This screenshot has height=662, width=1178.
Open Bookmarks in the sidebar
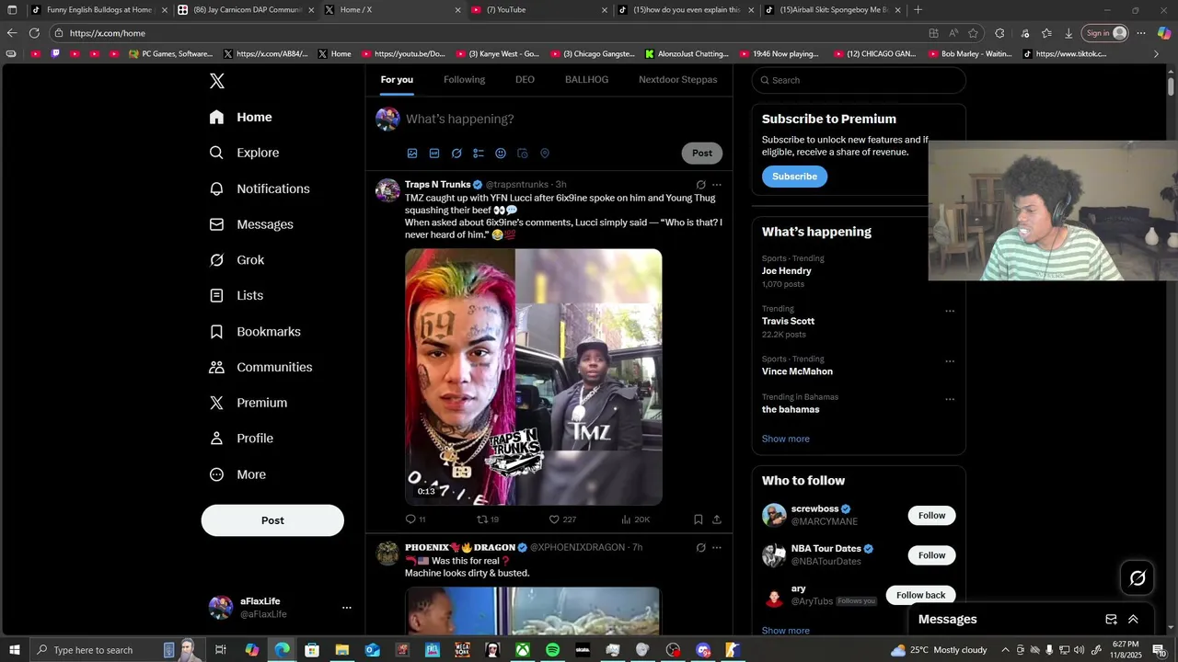(256, 331)
